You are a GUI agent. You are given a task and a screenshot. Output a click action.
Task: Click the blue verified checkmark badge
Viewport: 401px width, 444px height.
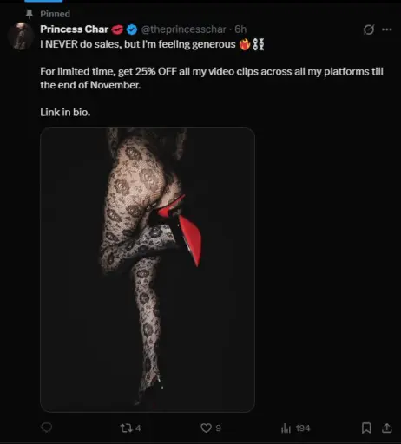132,29
